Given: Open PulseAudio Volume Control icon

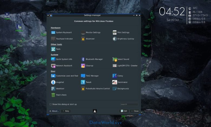Looking at the screenshot, I should click(x=83, y=89).
